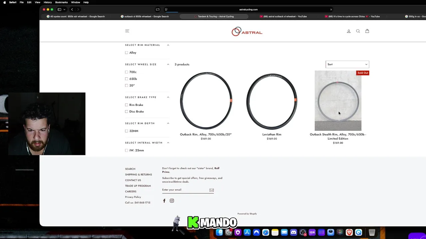Screen dimensions: 426x239
Task: Open the site search magnifier icon
Action: 358,31
